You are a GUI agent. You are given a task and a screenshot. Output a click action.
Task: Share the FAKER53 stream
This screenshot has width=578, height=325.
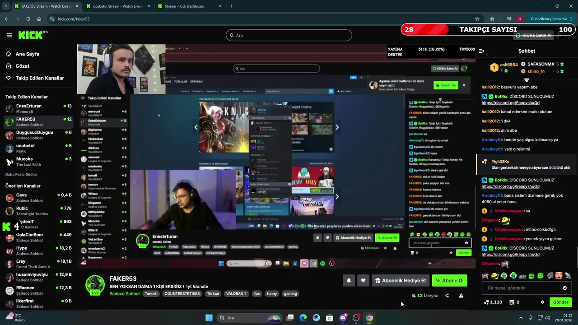point(447,296)
